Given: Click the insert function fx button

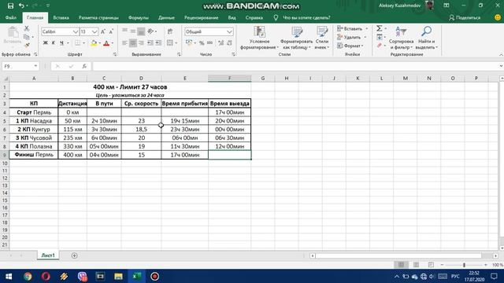Looking at the screenshot, I should click(x=84, y=66).
